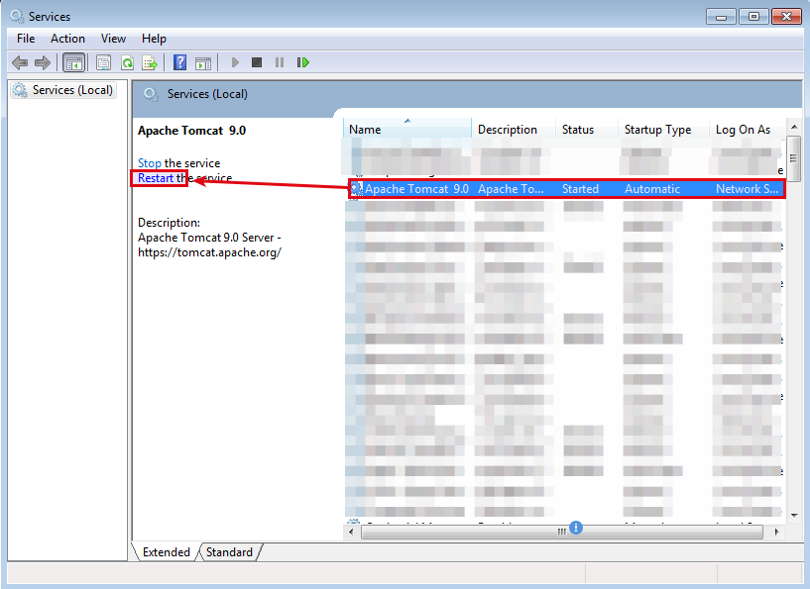Screen dimensions: 810x589
Task: Click the Back arrow toolbar icon
Action: 20,63
